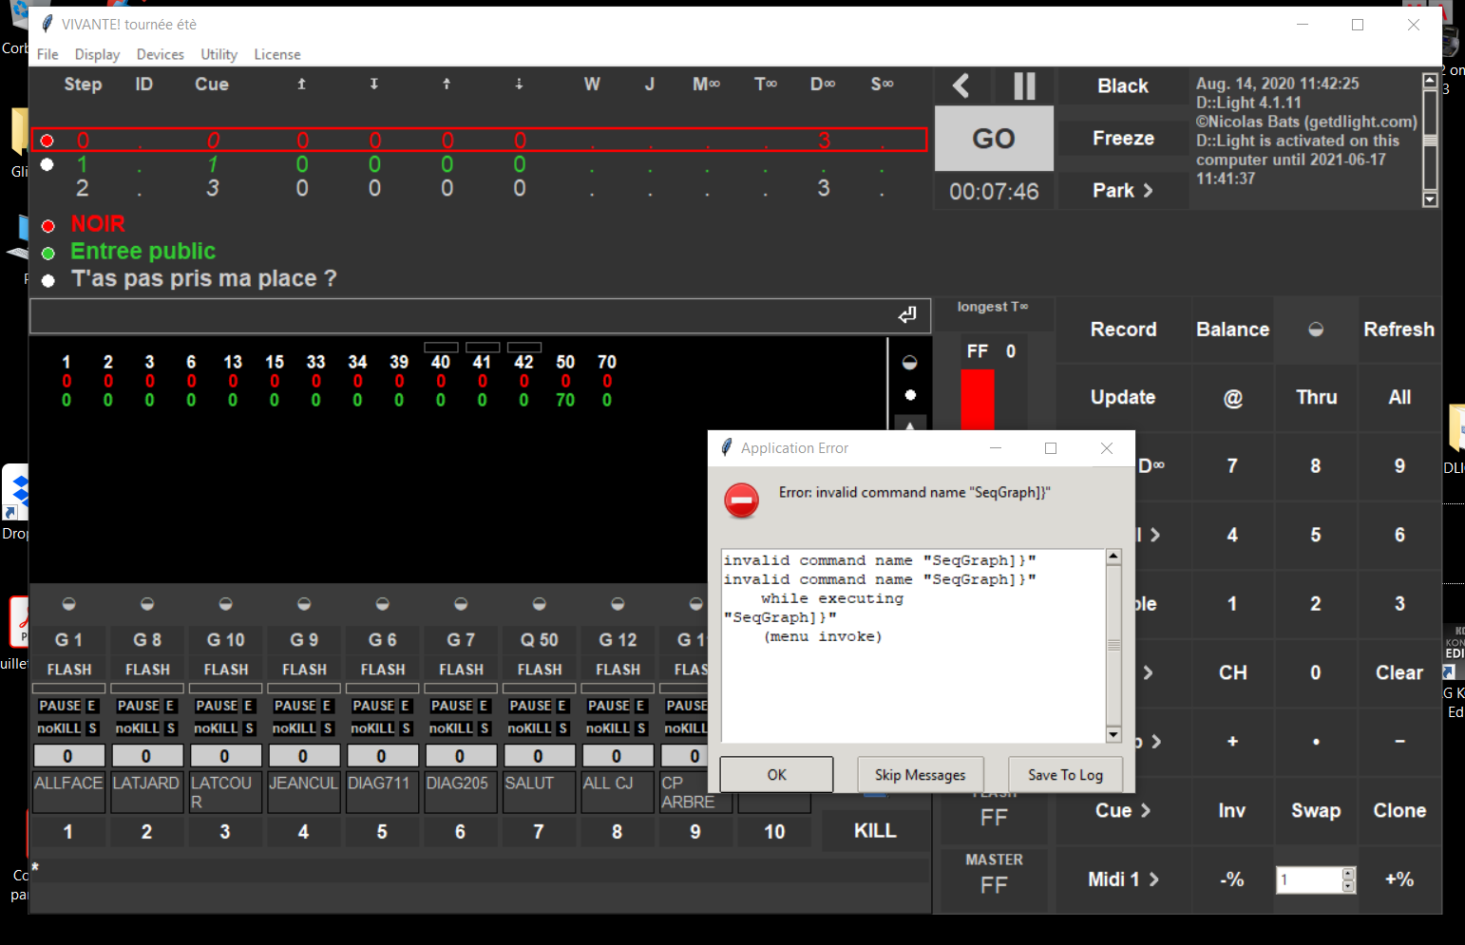The width and height of the screenshot is (1465, 945).
Task: Click the red FF fader bar
Action: pyautogui.click(x=977, y=400)
